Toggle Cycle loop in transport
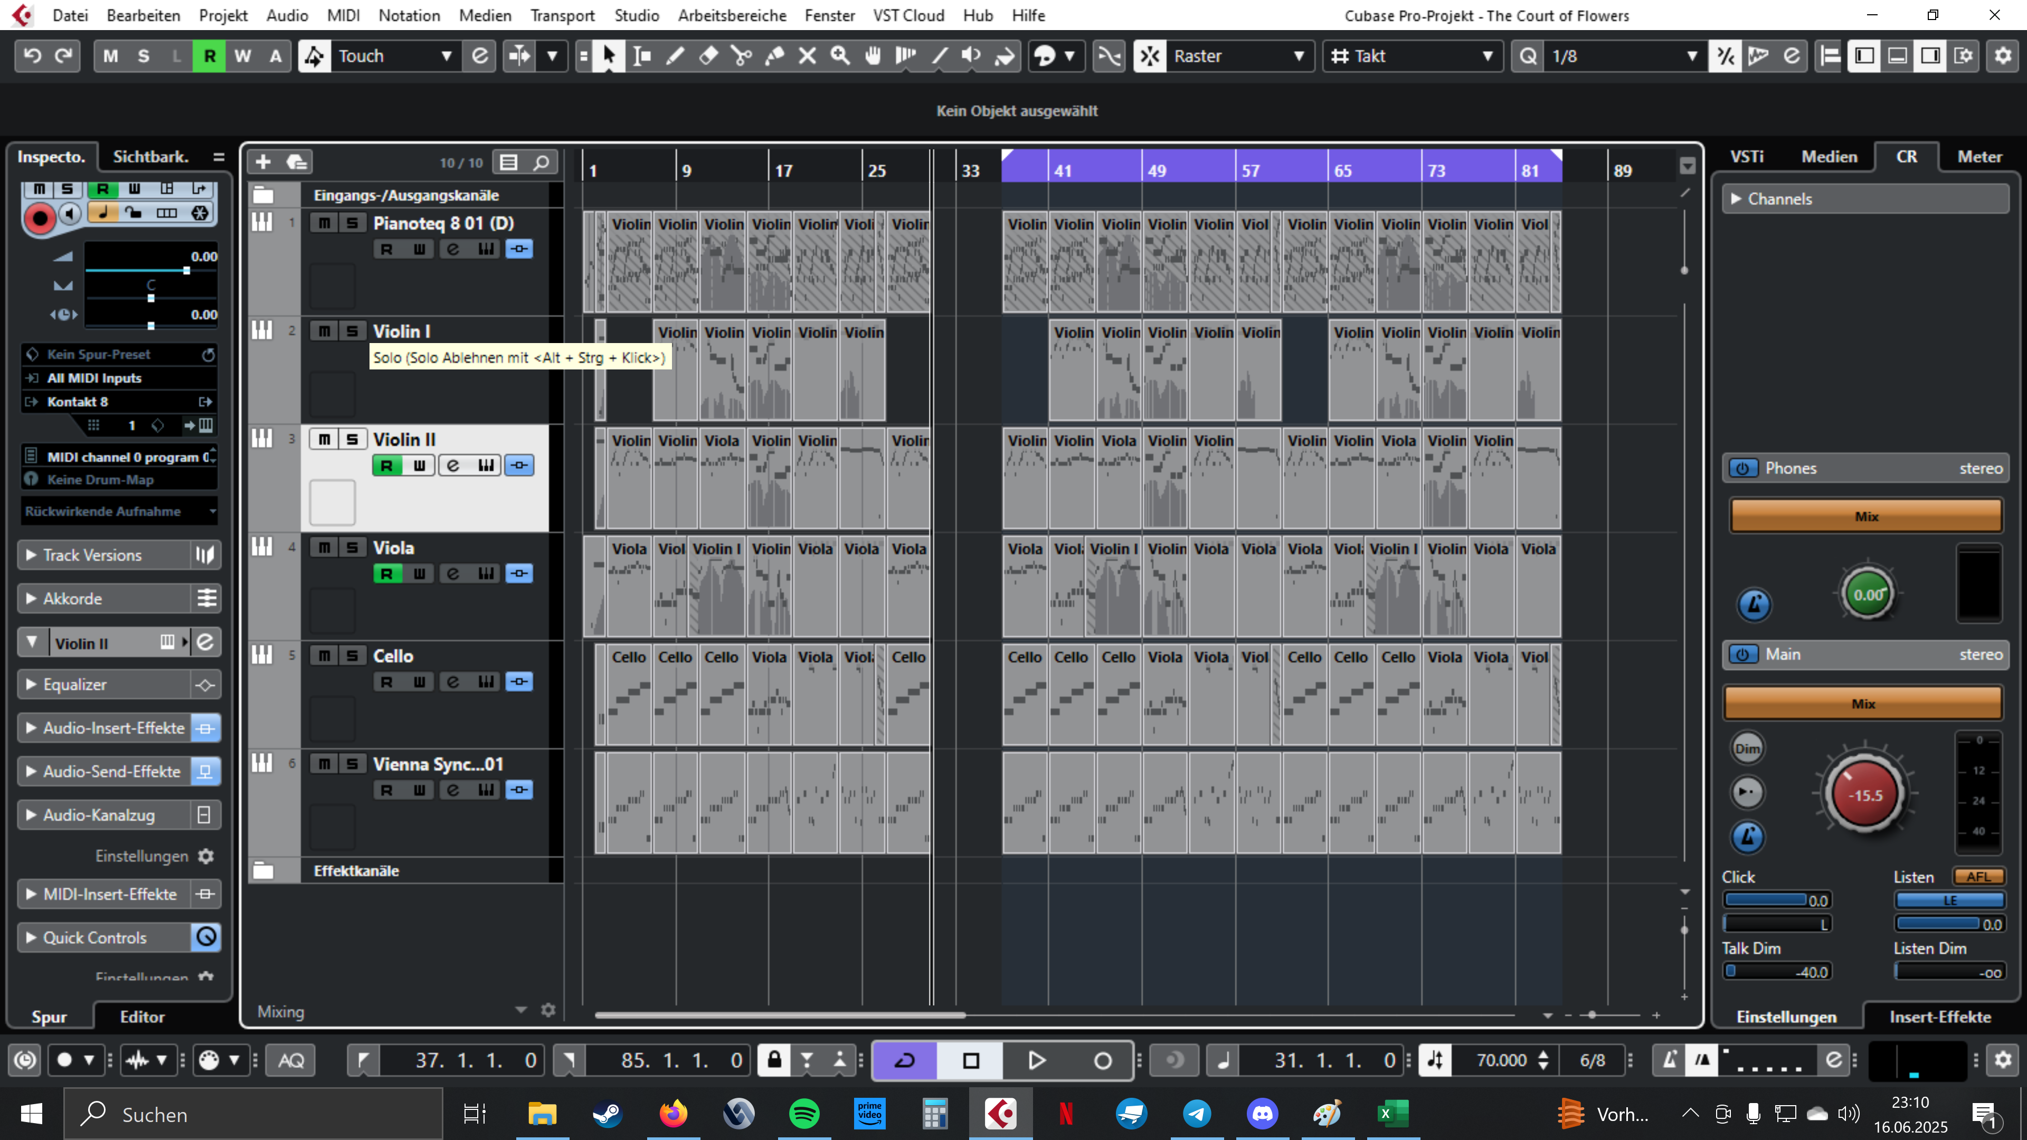Image resolution: width=2027 pixels, height=1140 pixels. tap(905, 1060)
